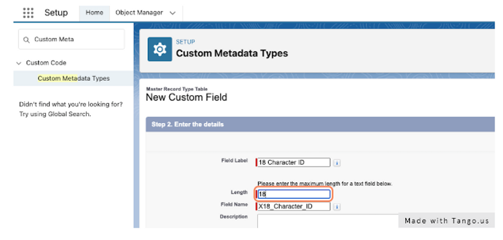Edit the Field Name text box

coord(293,207)
